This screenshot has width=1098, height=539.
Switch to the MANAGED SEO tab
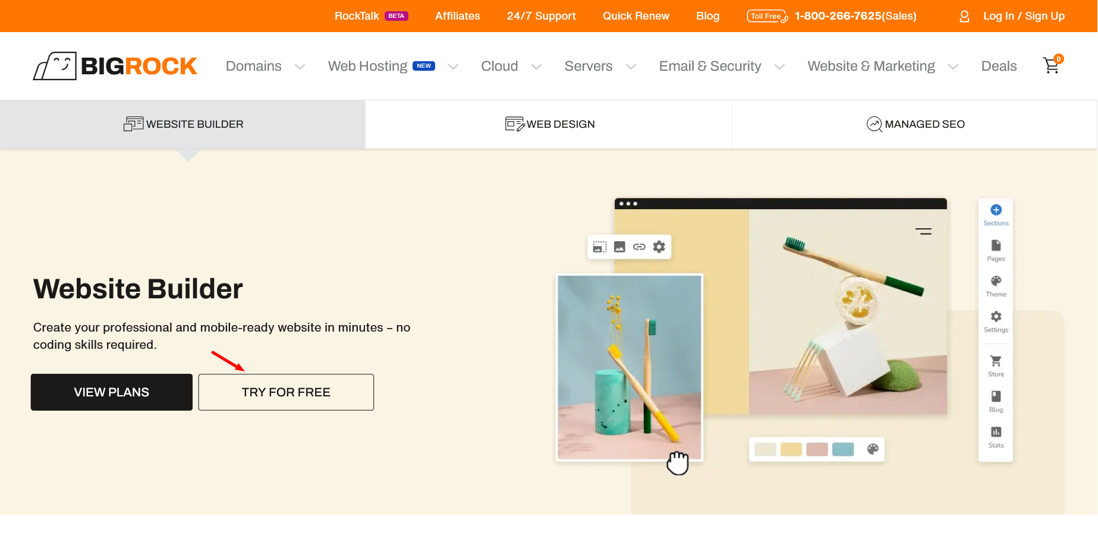tap(914, 124)
